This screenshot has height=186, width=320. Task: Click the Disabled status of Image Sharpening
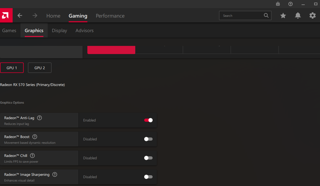click(x=90, y=177)
